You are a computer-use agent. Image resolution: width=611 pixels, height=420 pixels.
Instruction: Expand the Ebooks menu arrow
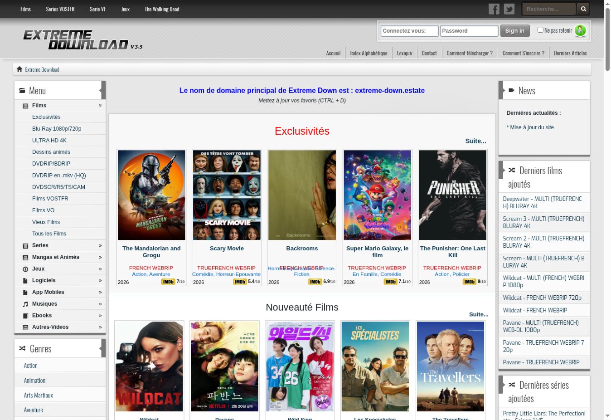(100, 315)
